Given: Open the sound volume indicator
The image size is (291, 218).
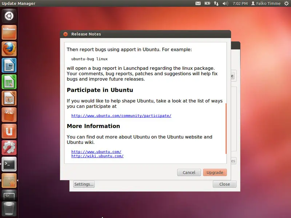Looking at the screenshot, I should (x=225, y=3).
